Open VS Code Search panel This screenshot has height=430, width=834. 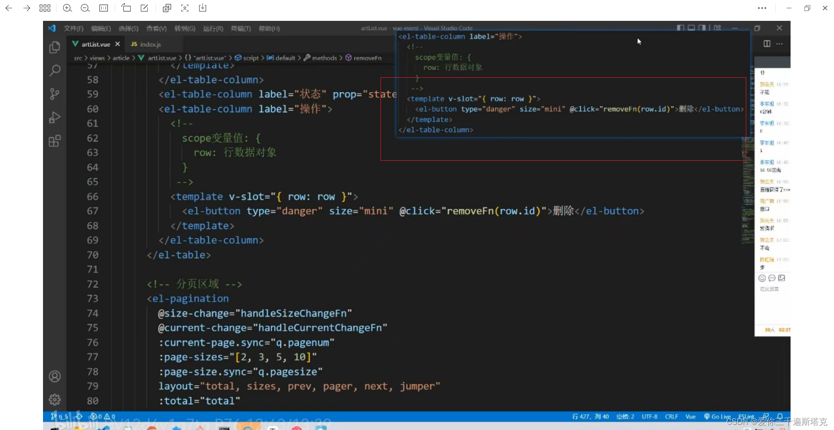pyautogui.click(x=55, y=70)
